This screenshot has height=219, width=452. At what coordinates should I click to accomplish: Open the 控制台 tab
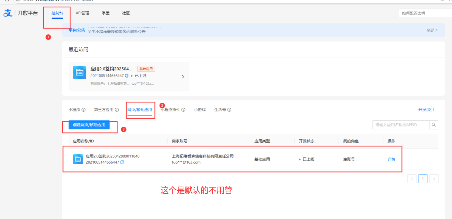coord(57,13)
